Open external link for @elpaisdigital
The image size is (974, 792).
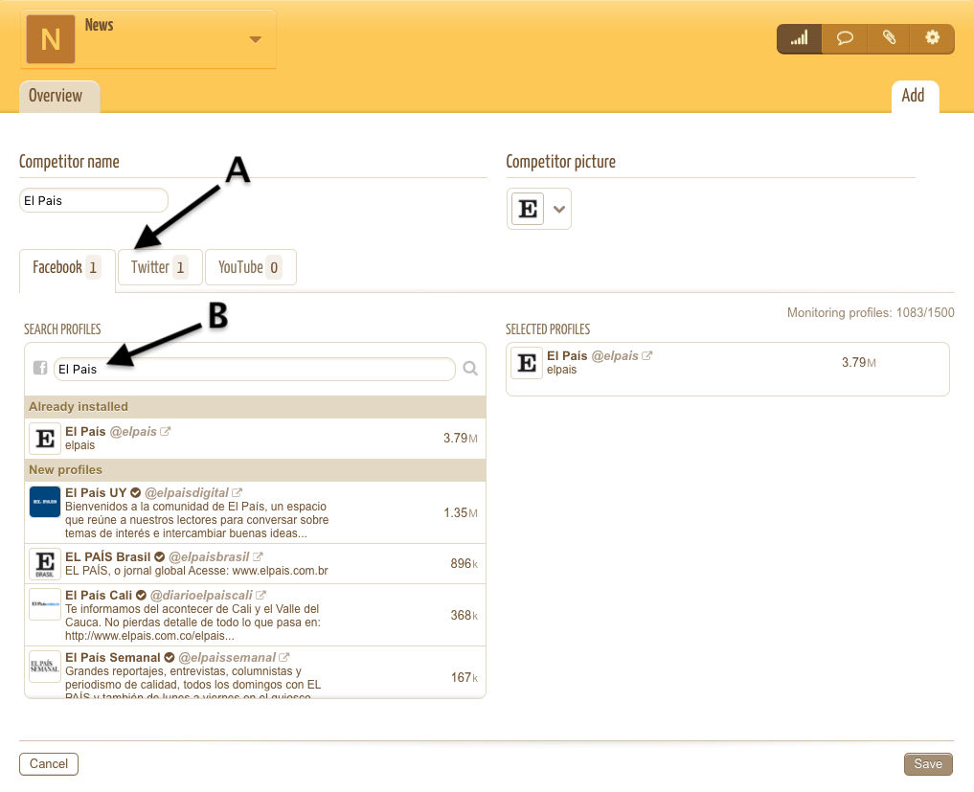pyautogui.click(x=237, y=492)
